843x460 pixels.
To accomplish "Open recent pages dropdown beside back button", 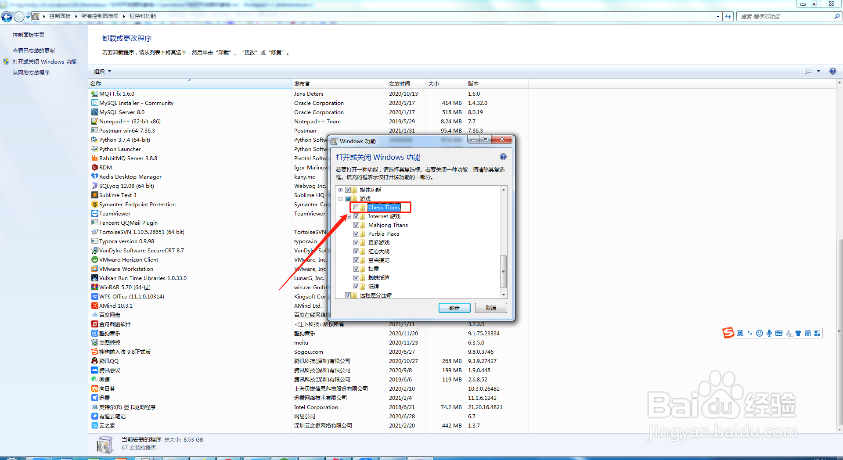I will tap(28, 17).
